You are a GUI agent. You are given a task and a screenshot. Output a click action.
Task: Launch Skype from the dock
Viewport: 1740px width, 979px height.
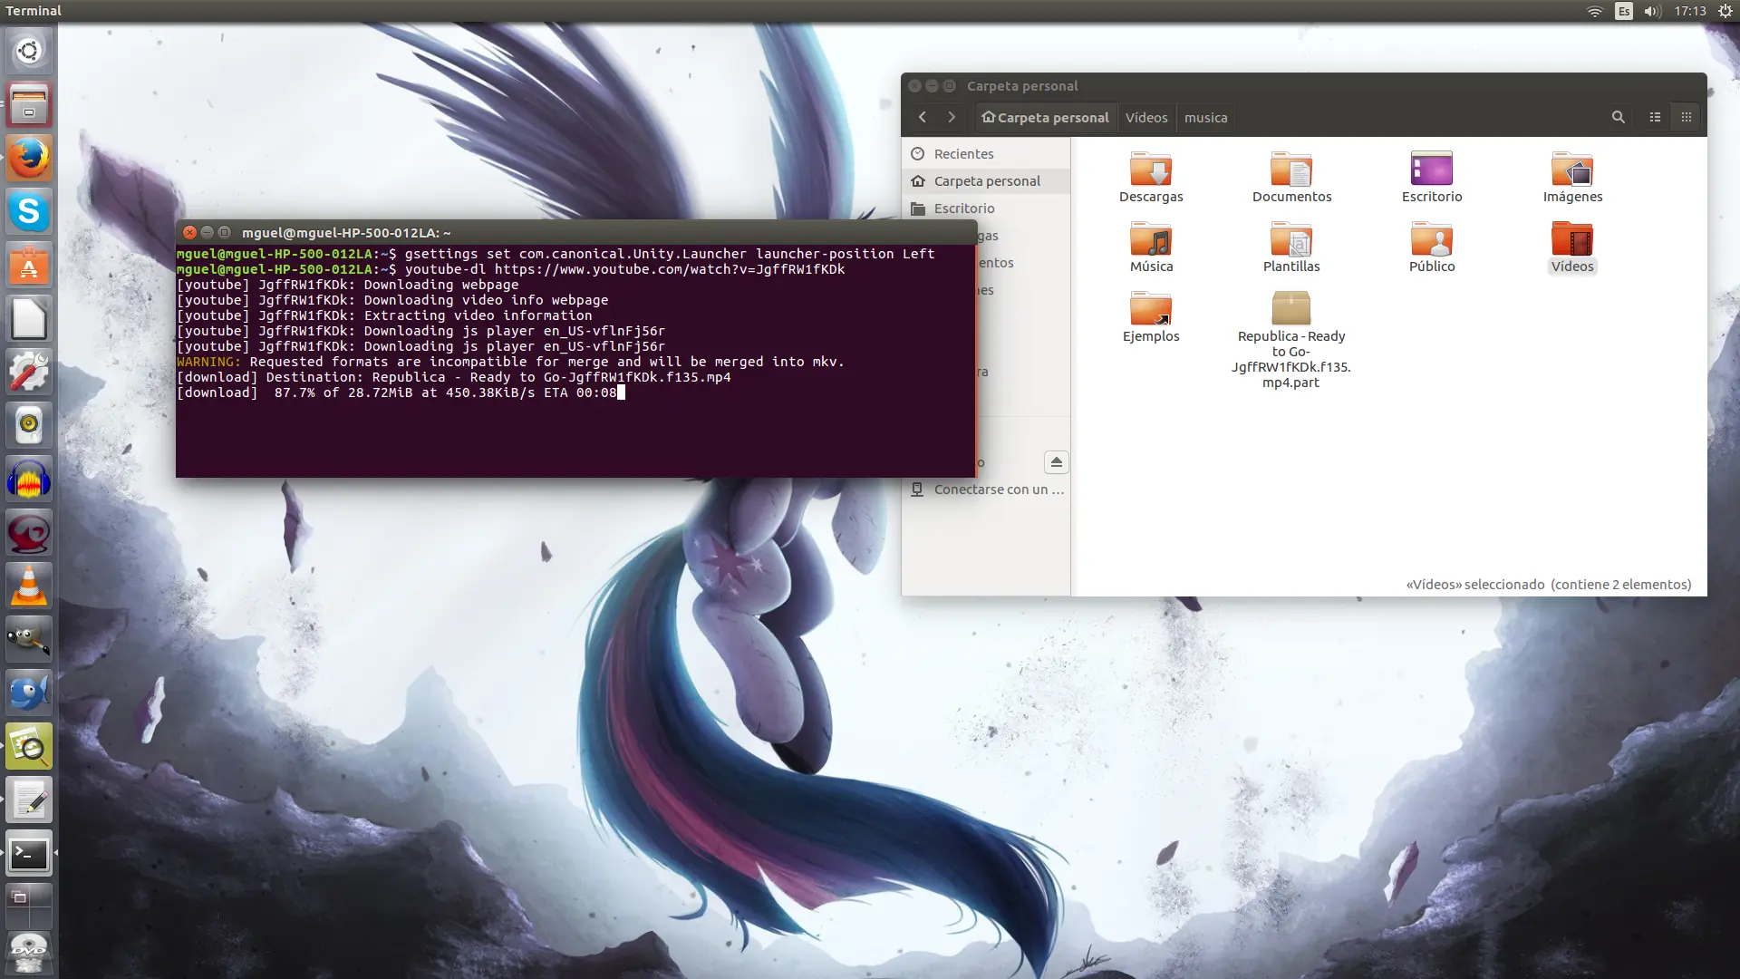click(29, 210)
